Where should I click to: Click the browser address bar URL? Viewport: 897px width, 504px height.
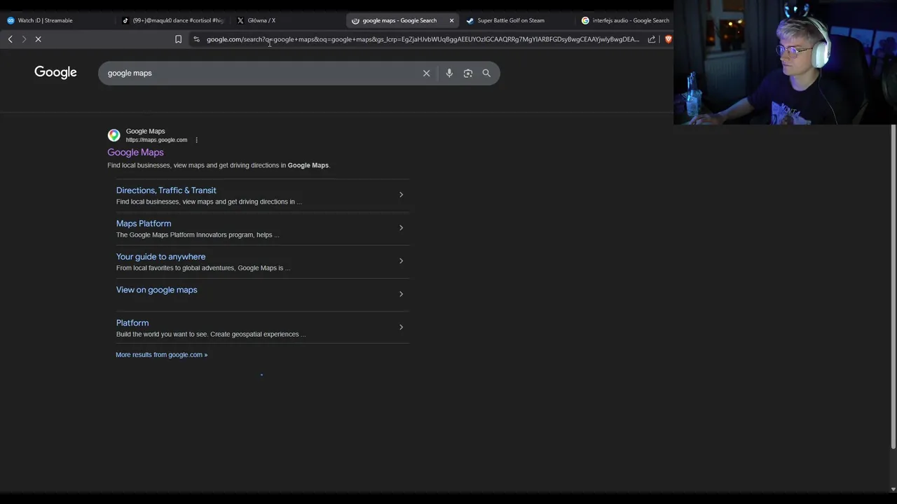[423, 39]
